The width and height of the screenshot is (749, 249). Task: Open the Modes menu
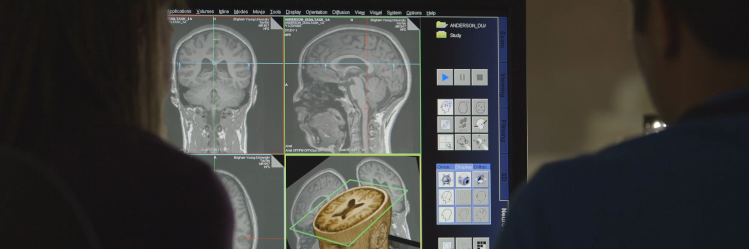coord(241,12)
